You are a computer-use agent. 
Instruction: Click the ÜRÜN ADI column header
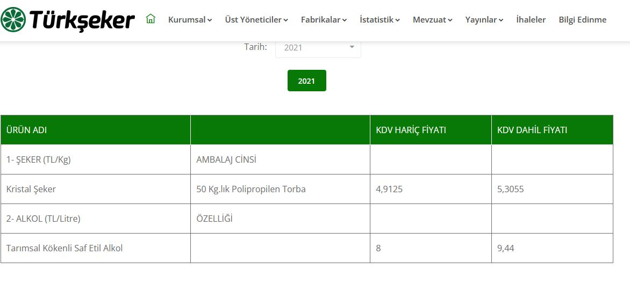[31, 130]
